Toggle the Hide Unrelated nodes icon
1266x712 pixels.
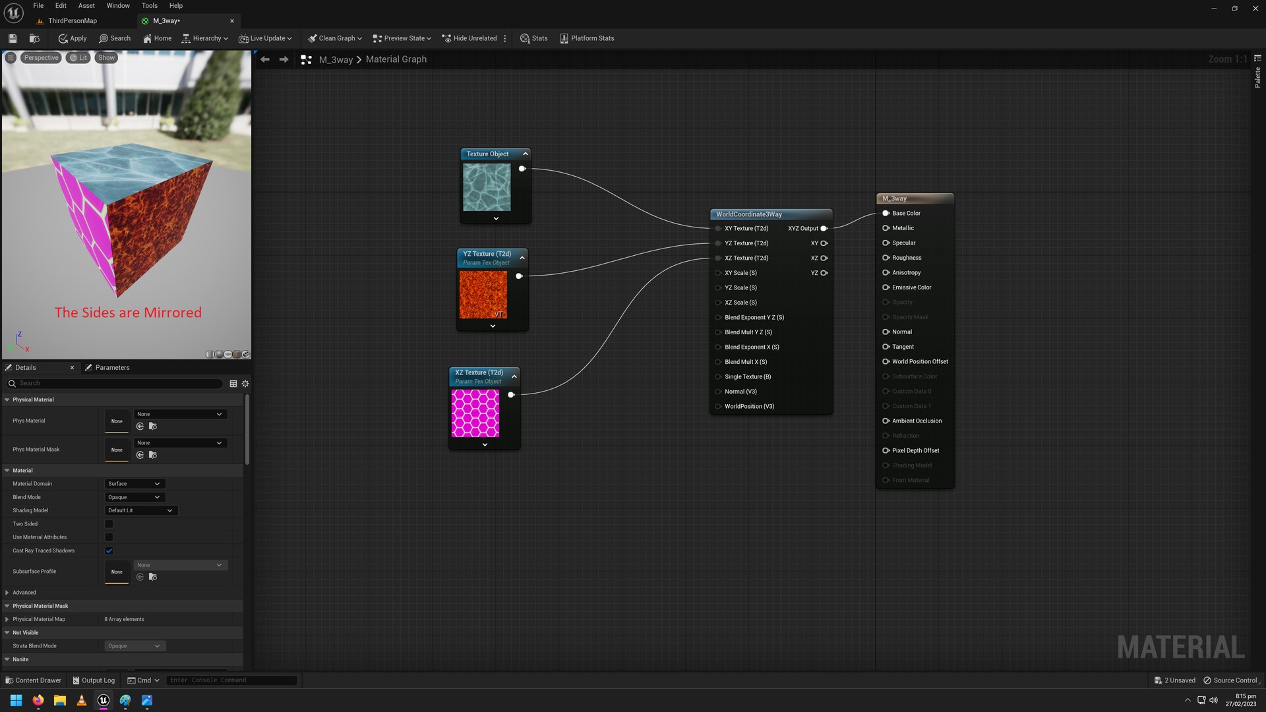[x=446, y=38]
